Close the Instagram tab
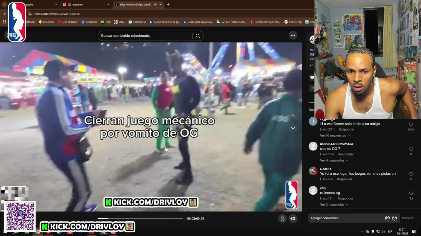The width and height of the screenshot is (421, 236). coord(108,5)
